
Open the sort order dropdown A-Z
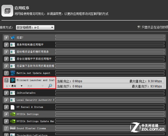click(x=35, y=27)
